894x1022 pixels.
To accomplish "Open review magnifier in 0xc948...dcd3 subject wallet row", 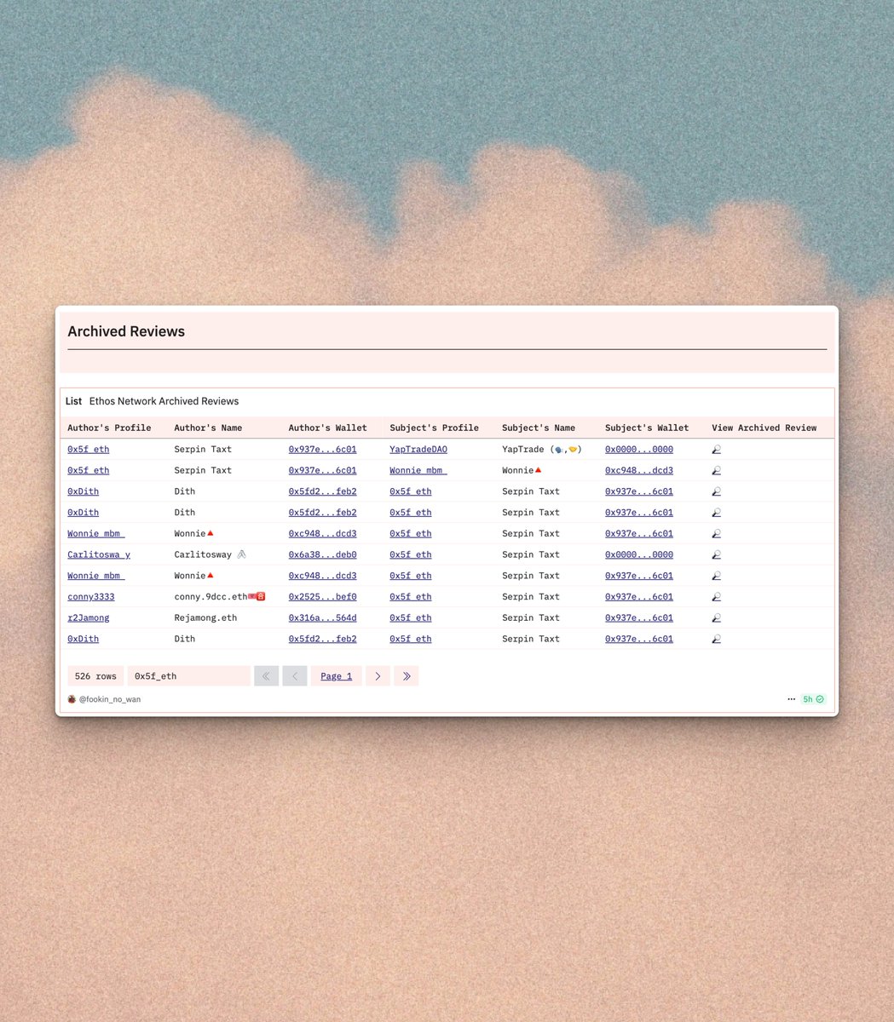I will 716,470.
